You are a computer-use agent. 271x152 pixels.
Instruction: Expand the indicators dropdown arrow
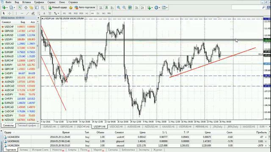tap(152, 8)
